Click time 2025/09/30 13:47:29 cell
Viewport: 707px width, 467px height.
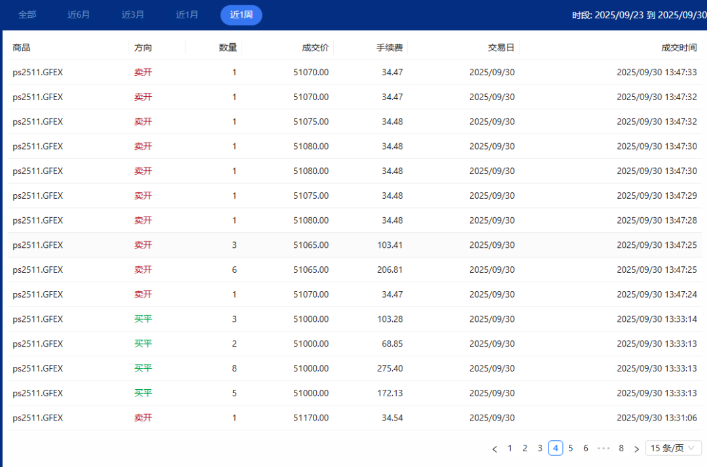657,196
